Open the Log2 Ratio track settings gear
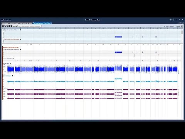 coord(10,63)
